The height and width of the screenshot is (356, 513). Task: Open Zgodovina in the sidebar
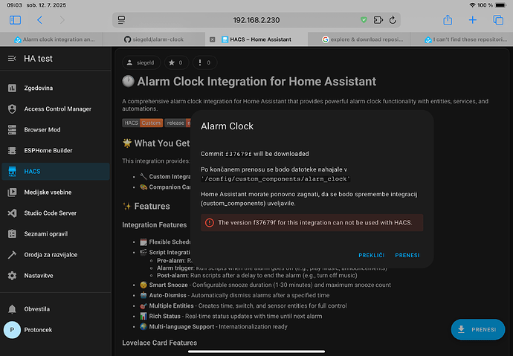[x=56, y=88]
